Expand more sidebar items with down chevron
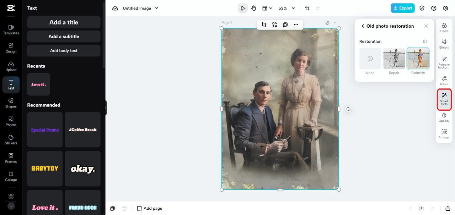 tap(11, 206)
